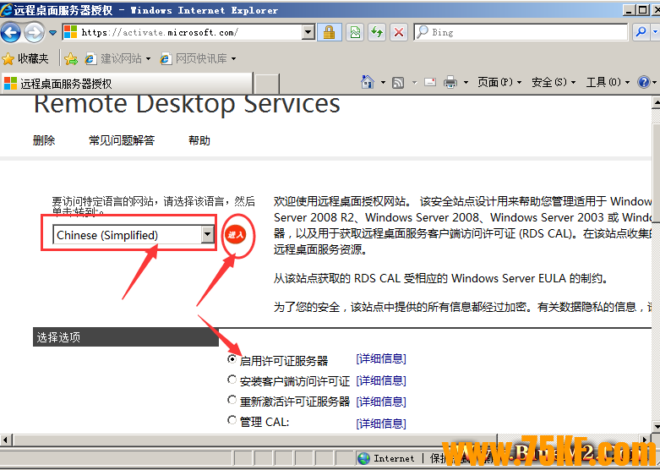Image resolution: width=660 pixels, height=470 pixels.
Task: Open 详细信息 link for 启用许可证服务器
Action: 381,358
